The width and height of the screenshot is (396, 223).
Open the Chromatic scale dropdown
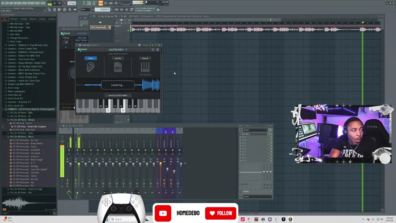[x=146, y=75]
